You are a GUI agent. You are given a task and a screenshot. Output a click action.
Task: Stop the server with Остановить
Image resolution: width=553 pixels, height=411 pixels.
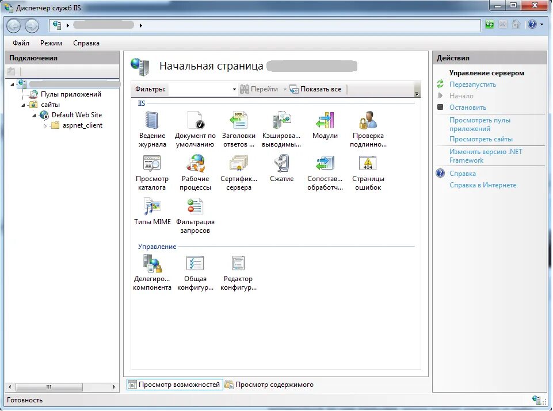[x=467, y=107]
